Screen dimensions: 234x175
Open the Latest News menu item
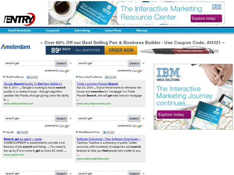(x=113, y=31)
